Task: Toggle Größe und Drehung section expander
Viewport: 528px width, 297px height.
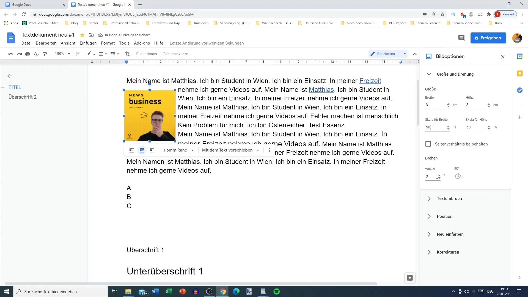Action: click(429, 74)
